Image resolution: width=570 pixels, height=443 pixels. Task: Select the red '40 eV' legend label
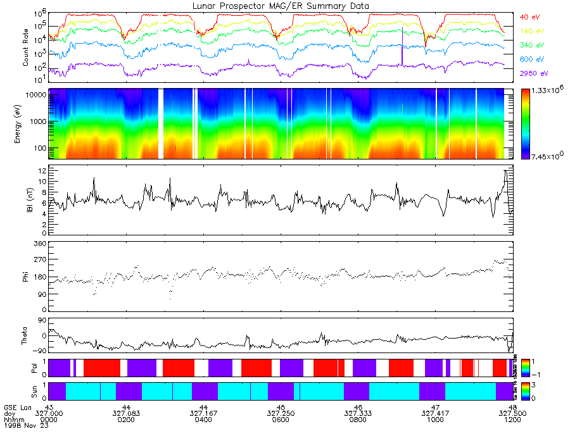(529, 17)
